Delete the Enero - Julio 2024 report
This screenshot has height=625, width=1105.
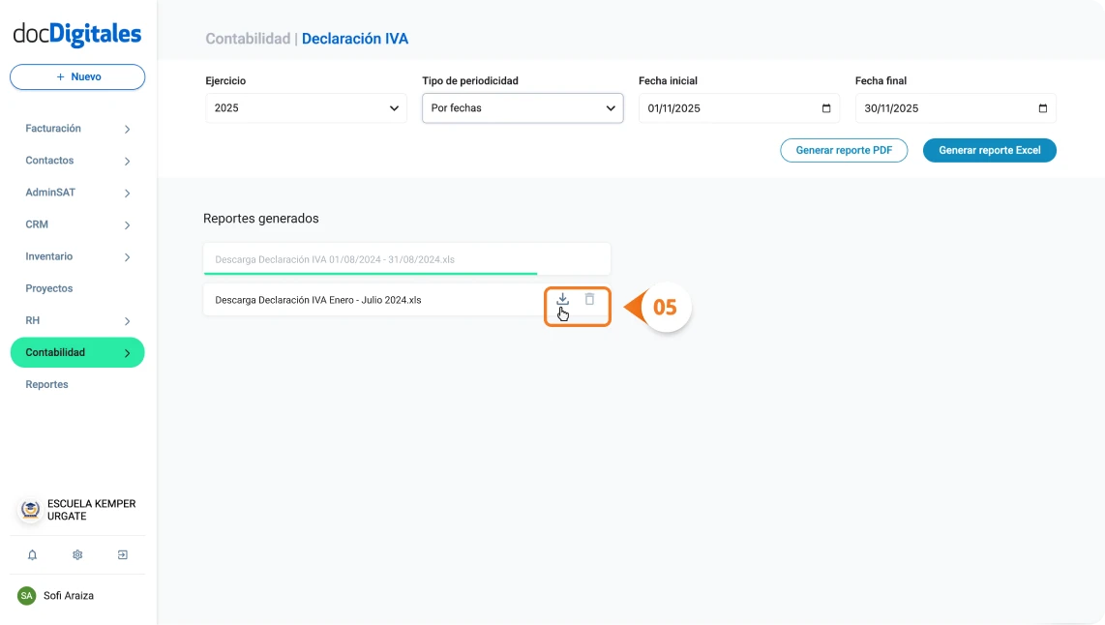(590, 300)
